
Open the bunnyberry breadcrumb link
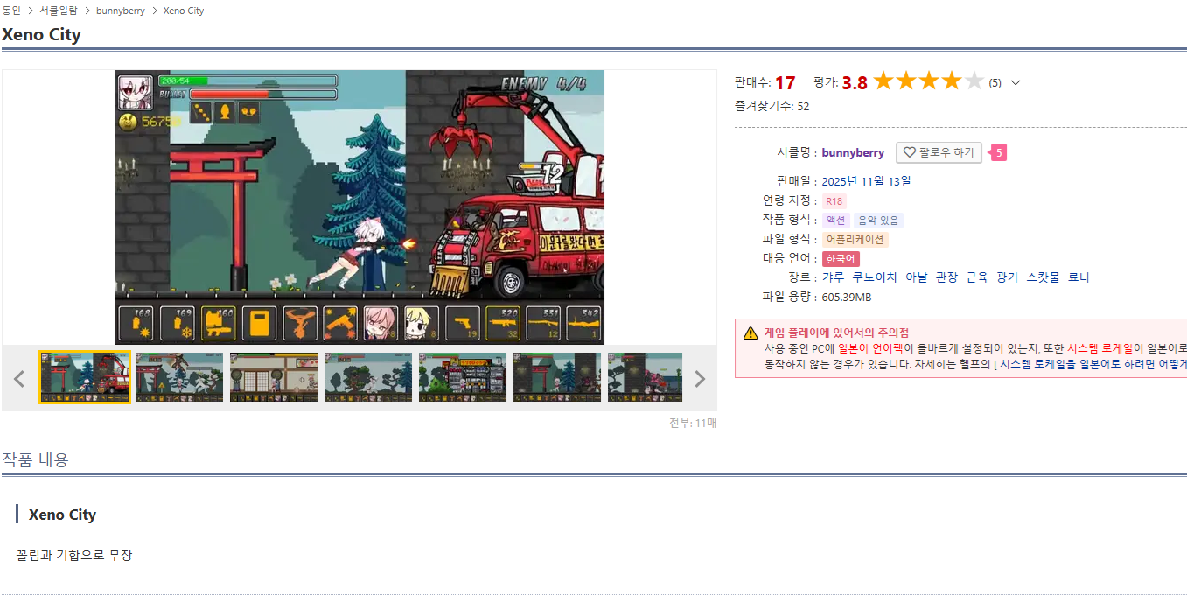(x=121, y=11)
